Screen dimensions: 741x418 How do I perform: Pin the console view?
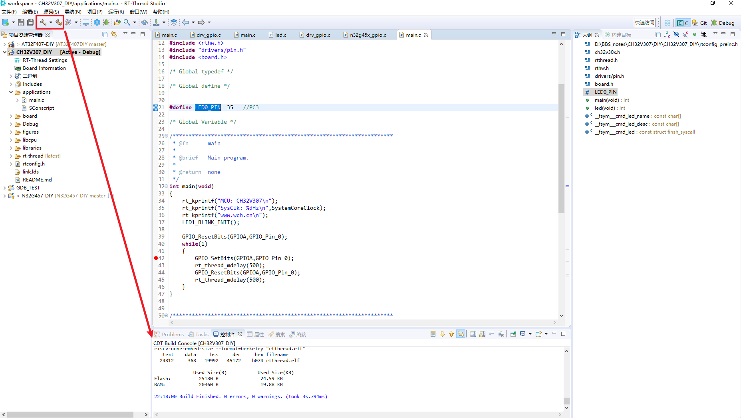coord(513,334)
